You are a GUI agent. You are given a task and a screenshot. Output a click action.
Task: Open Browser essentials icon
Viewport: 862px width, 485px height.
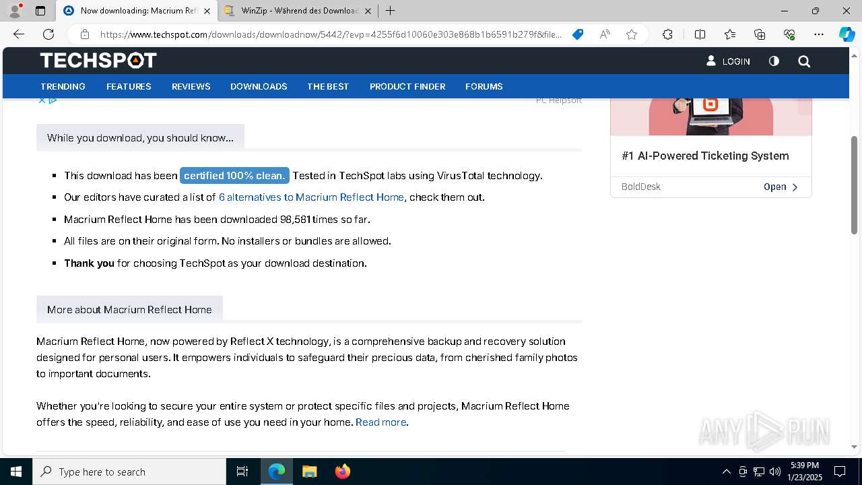789,34
